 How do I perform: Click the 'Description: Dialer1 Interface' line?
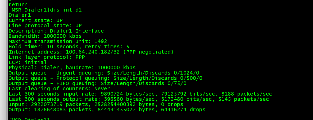click(56, 31)
